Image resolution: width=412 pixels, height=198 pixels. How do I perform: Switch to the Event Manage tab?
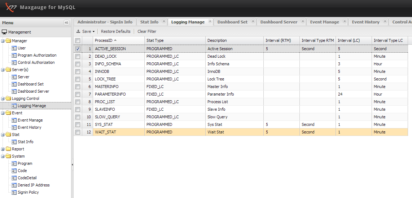pos(324,22)
